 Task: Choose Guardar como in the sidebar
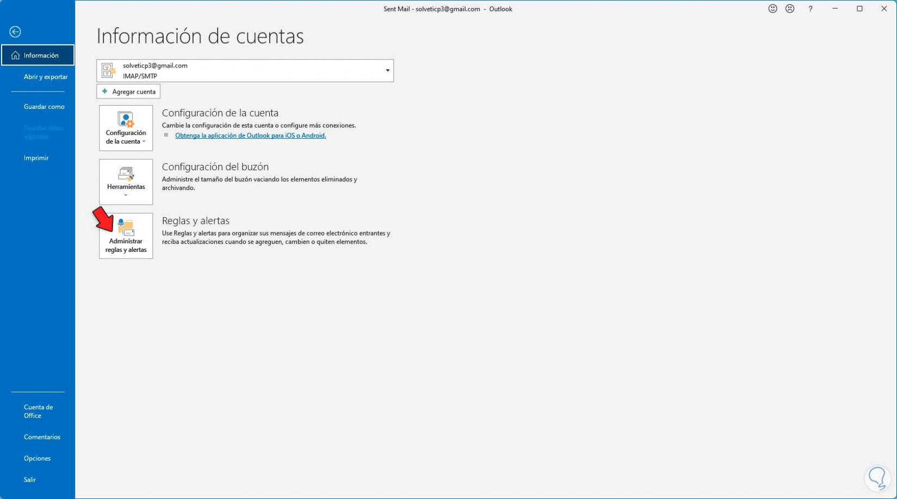click(x=44, y=107)
